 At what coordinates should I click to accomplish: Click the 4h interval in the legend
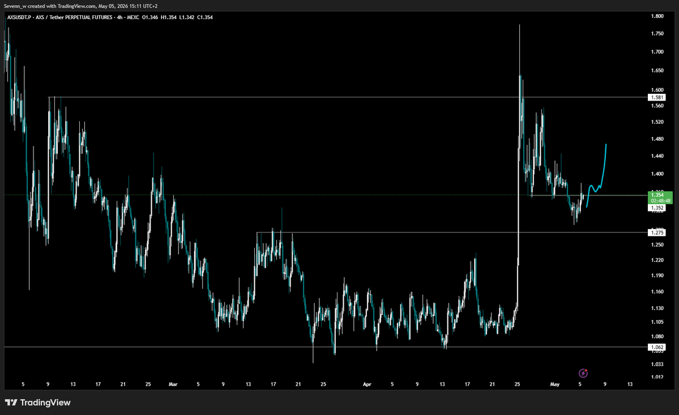(x=119, y=18)
